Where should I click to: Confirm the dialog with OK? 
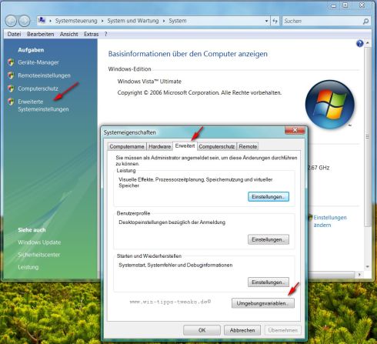point(202,330)
